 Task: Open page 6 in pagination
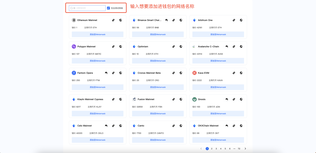click(230, 149)
